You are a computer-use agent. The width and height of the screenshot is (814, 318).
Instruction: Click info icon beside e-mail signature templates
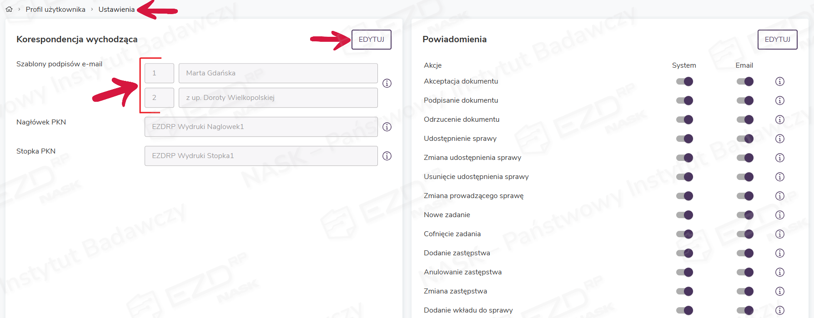coord(387,83)
